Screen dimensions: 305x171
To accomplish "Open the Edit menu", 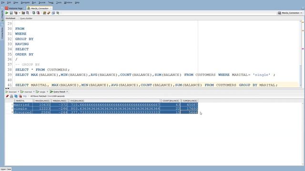I will coord(9,2).
